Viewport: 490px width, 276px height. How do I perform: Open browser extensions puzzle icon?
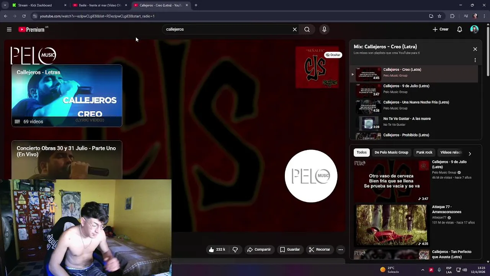(452, 16)
